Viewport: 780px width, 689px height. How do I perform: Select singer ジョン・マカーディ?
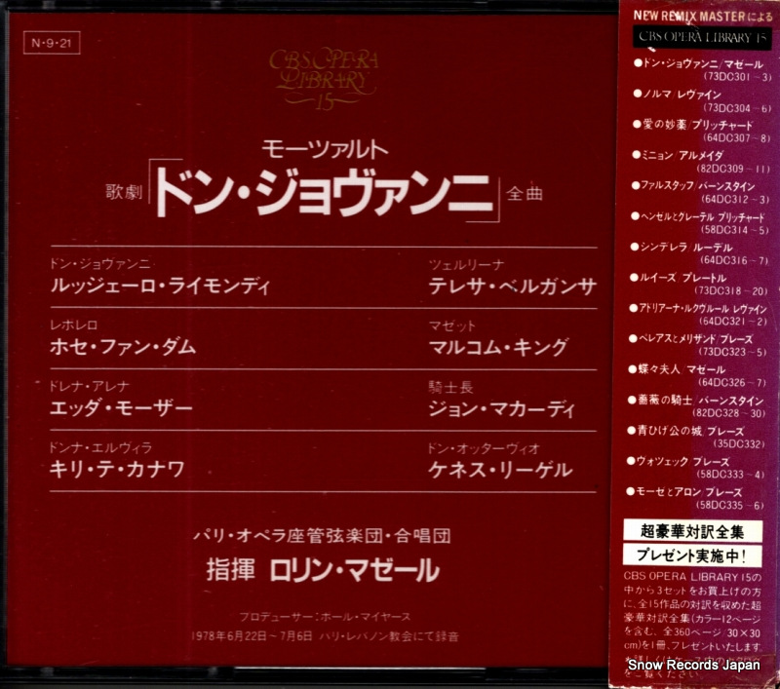[x=501, y=408]
